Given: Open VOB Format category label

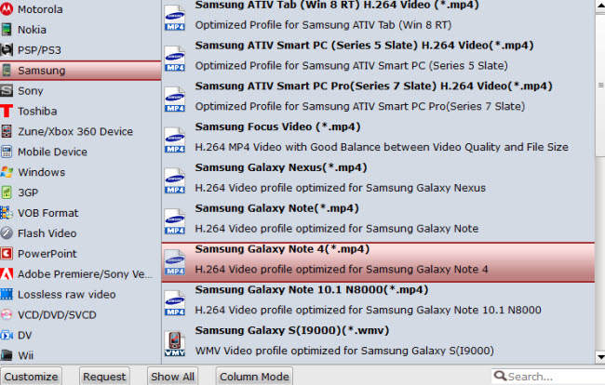Looking at the screenshot, I should [x=47, y=213].
